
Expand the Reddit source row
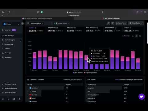click(x=28, y=98)
